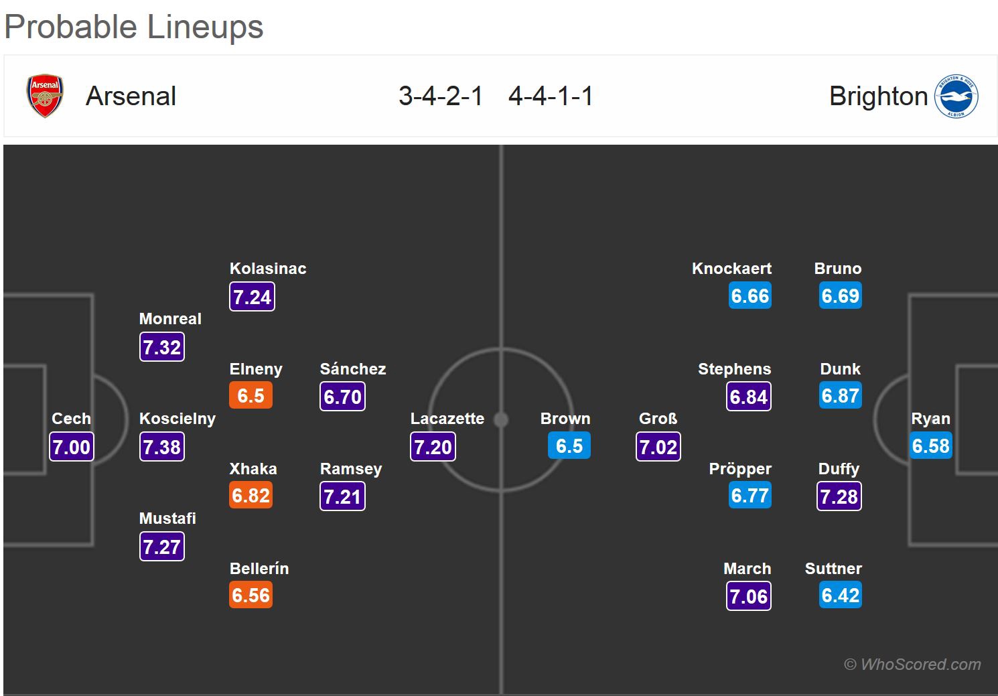Image resolution: width=998 pixels, height=696 pixels.
Task: Click Xhaka's orange 6.82 rating
Action: (251, 496)
